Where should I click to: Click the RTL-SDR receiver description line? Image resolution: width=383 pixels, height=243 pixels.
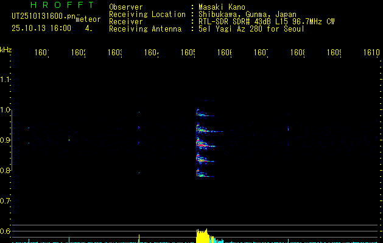[266, 22]
